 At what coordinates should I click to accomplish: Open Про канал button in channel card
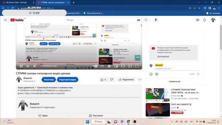pos(96,116)
